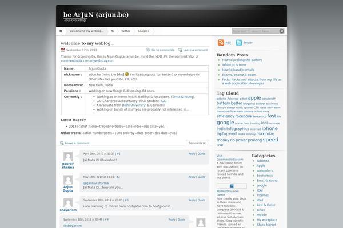Viewport: 343px width, 228px height.
Task: Open the fb menu item
Action: click(x=112, y=31)
